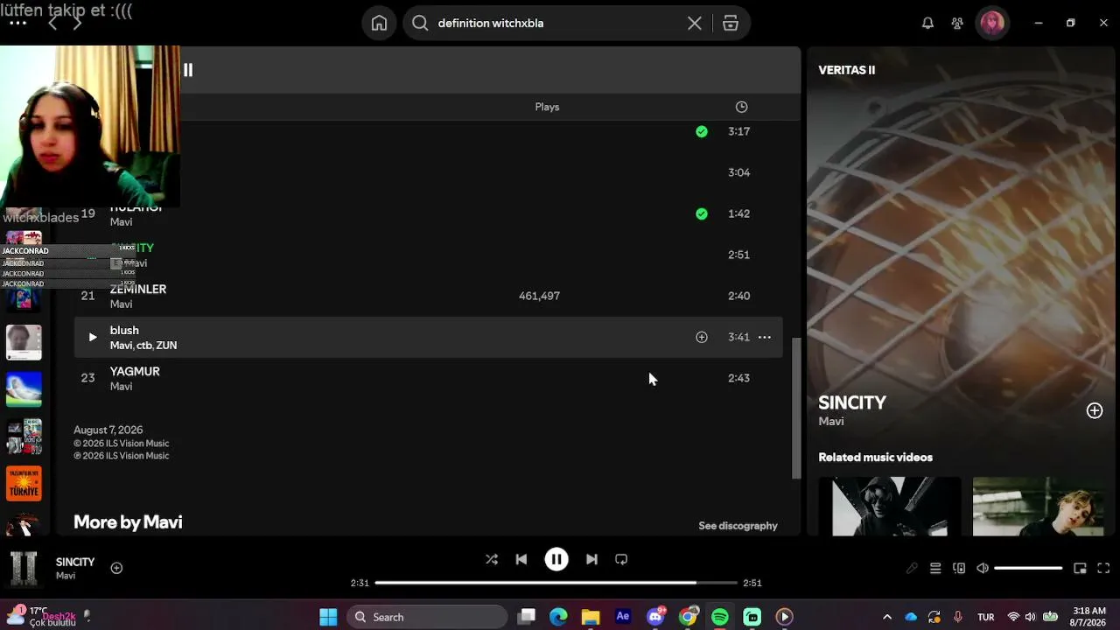Open artist ZUN from the blush row

pyautogui.click(x=166, y=346)
